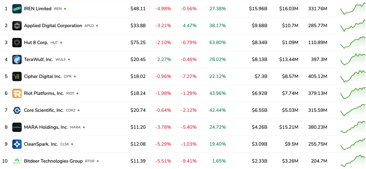Screen dimensions: 366x169
Task: Click the Core Scientific sparkline chart
Action: point(353,110)
